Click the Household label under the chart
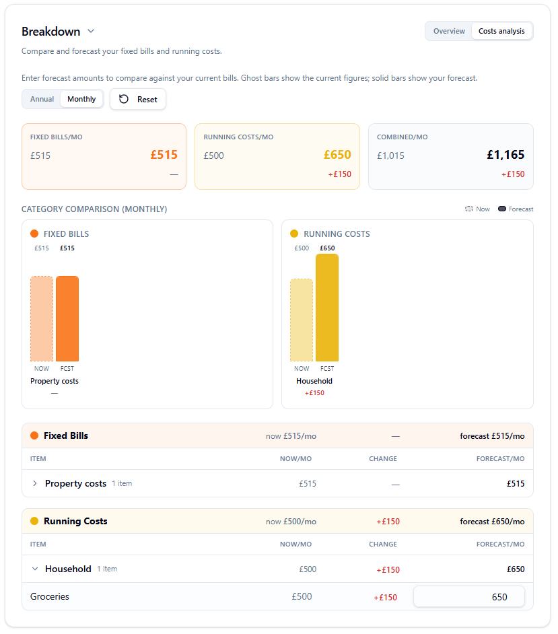This screenshot has height=634, width=558. [314, 381]
